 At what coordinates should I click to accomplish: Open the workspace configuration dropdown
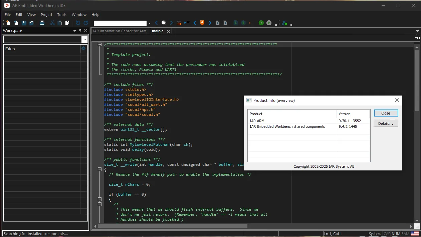(x=84, y=39)
